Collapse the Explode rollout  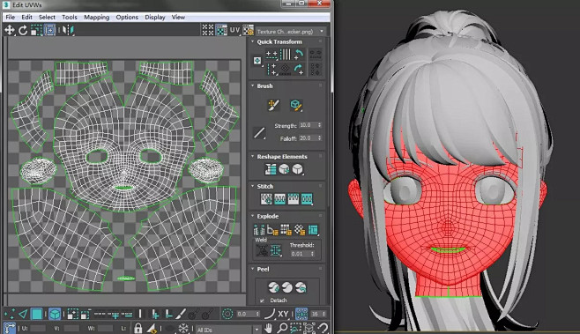point(252,216)
